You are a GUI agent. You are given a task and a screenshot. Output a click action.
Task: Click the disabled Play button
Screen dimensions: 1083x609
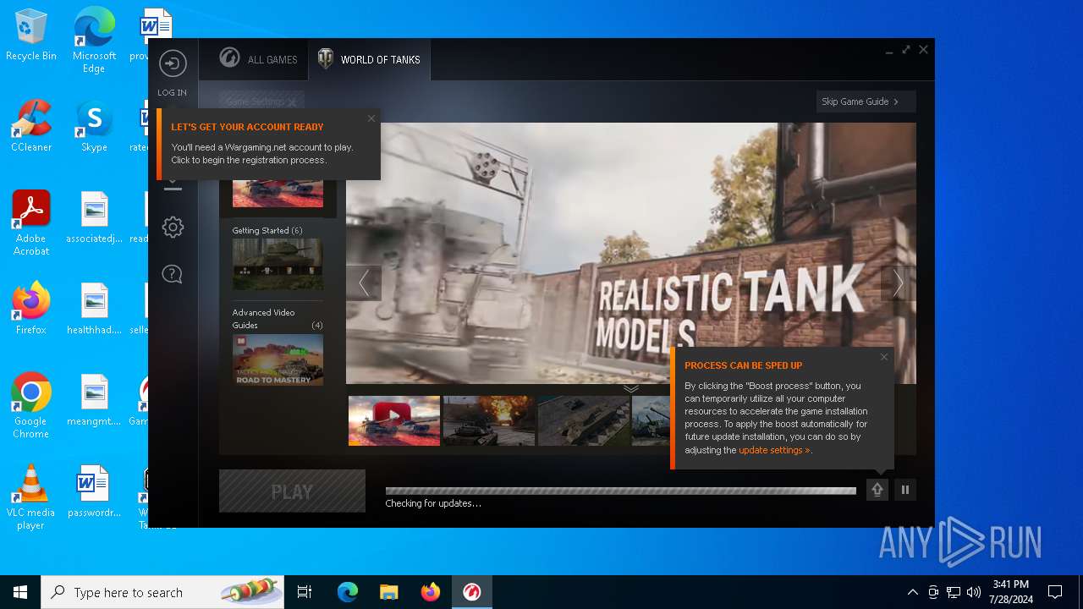(292, 491)
